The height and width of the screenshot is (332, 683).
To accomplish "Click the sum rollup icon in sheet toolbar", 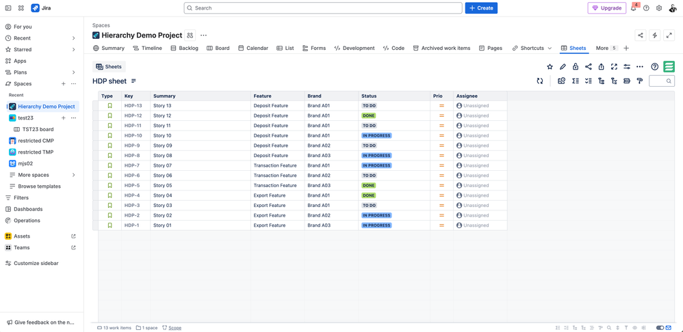I will click(x=576, y=81).
